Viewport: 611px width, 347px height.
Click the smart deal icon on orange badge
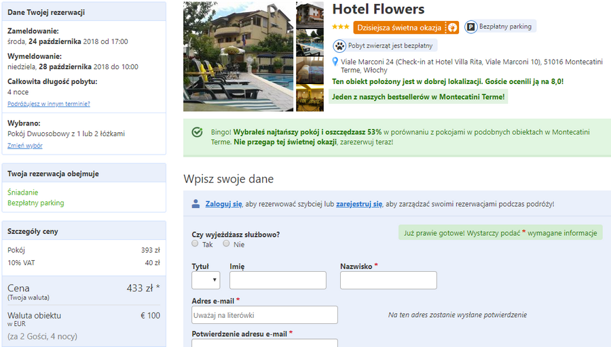click(452, 28)
